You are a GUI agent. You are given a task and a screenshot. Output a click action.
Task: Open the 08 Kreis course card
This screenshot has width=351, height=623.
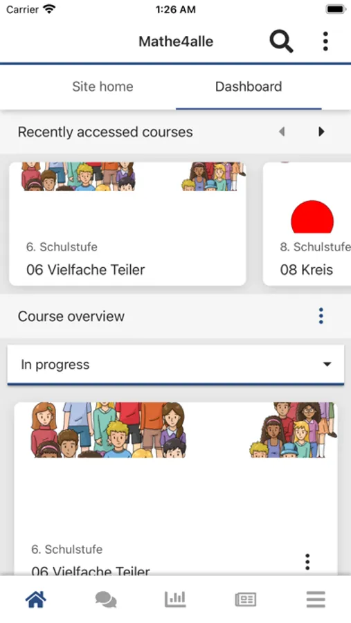(x=307, y=224)
